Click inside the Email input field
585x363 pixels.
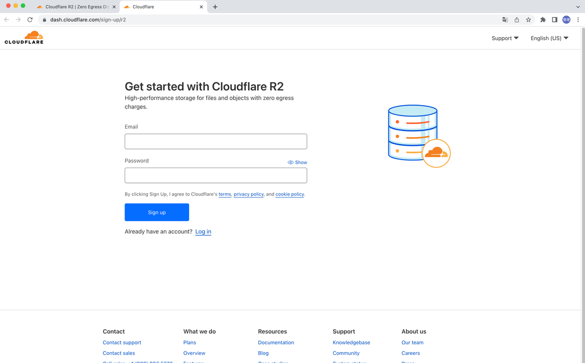pos(215,141)
